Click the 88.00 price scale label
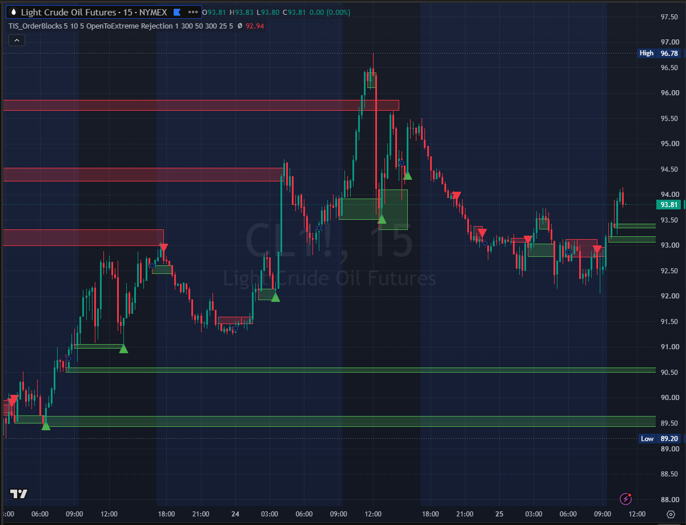Viewport: 686px width, 525px height. [x=669, y=499]
